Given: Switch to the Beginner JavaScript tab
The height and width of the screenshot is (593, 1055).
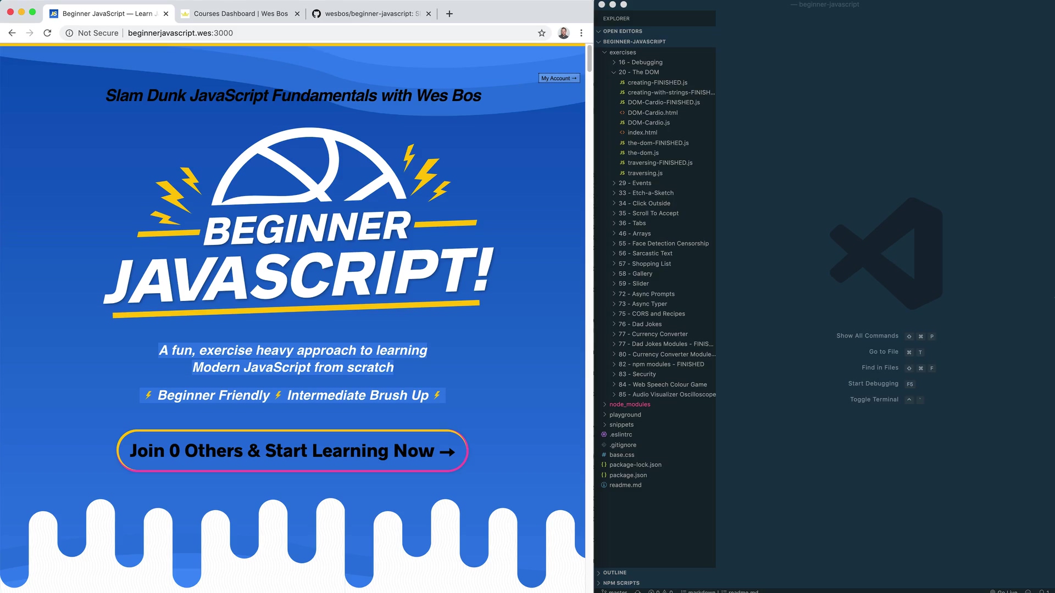Looking at the screenshot, I should coord(109,14).
